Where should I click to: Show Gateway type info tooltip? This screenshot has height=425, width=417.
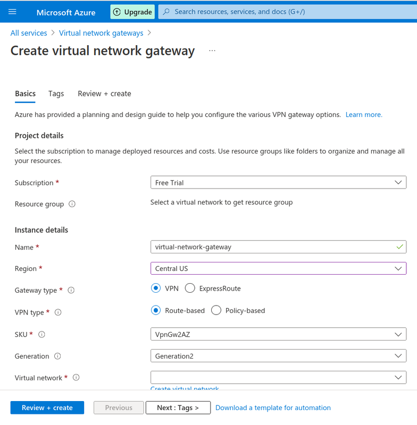pyautogui.click(x=71, y=290)
